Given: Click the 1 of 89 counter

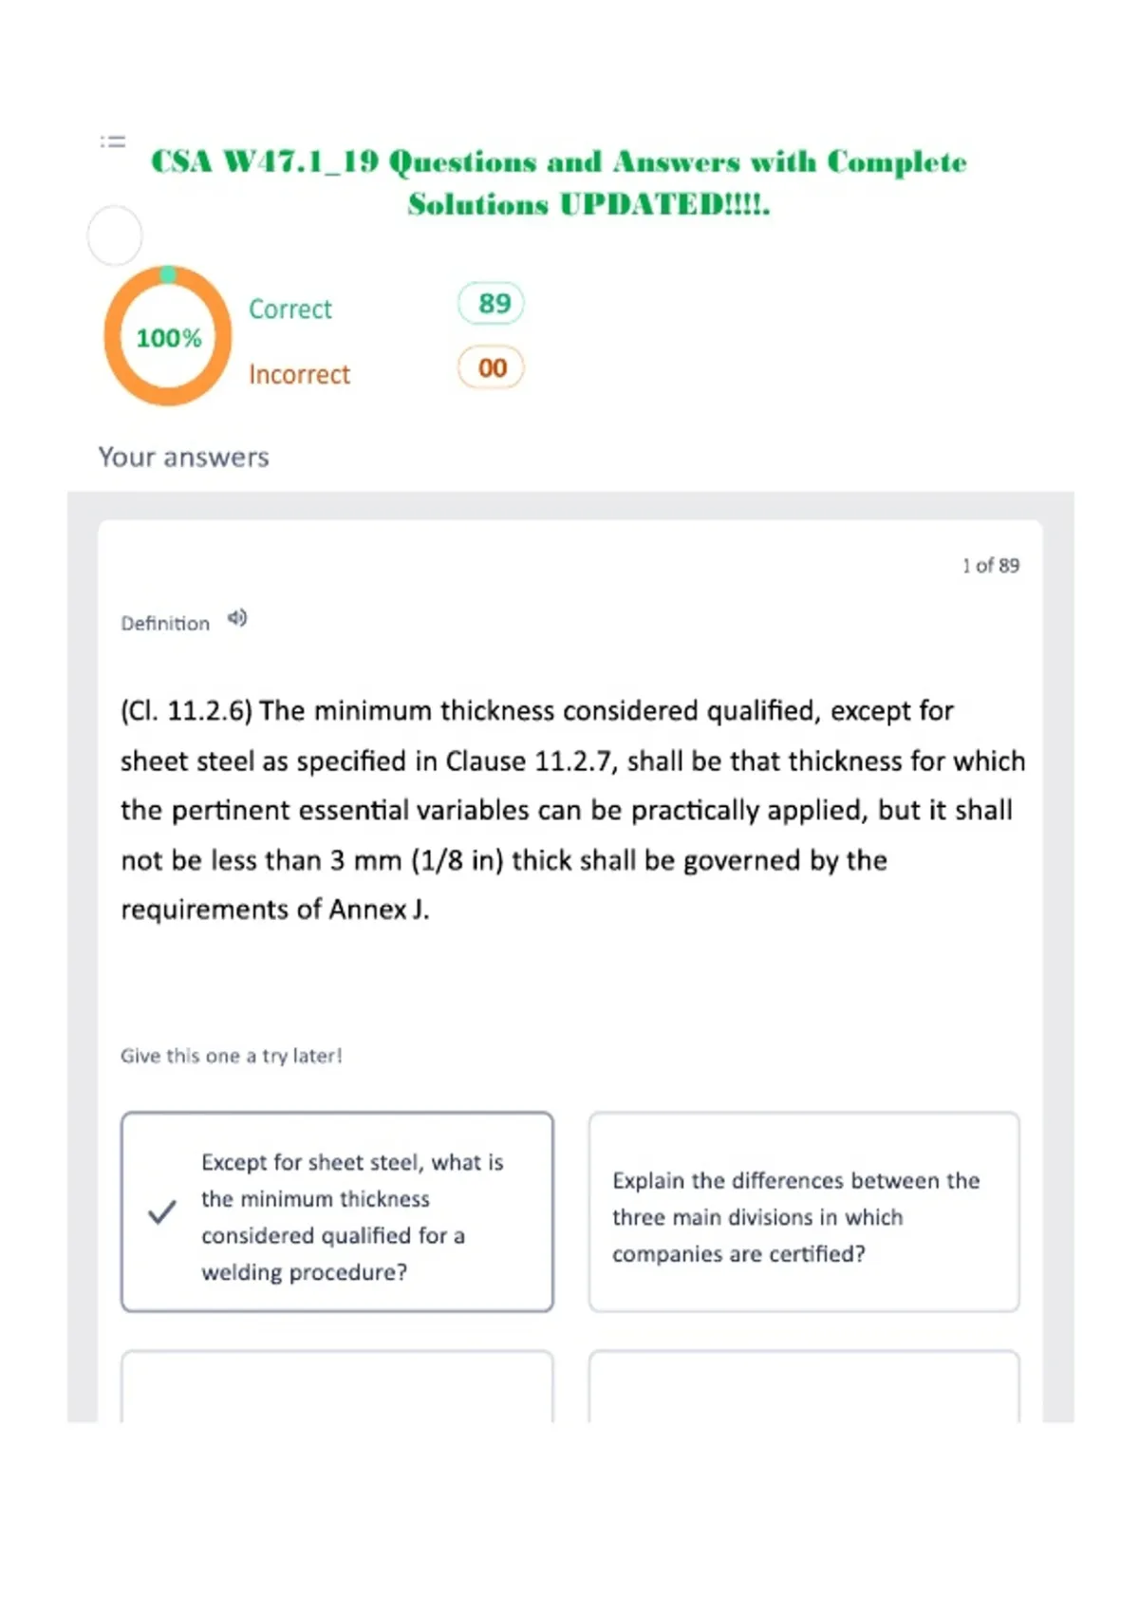Looking at the screenshot, I should (x=991, y=566).
